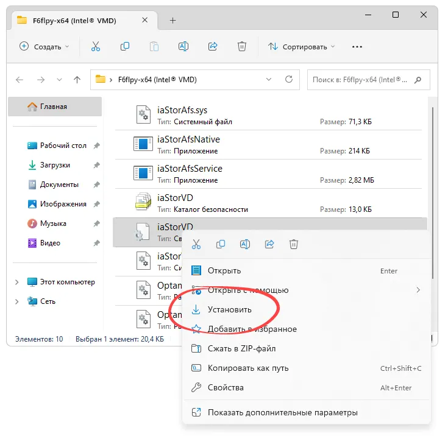This screenshot has height=436, width=448.
Task: Go to Главная in the sidebar
Action: (55, 107)
